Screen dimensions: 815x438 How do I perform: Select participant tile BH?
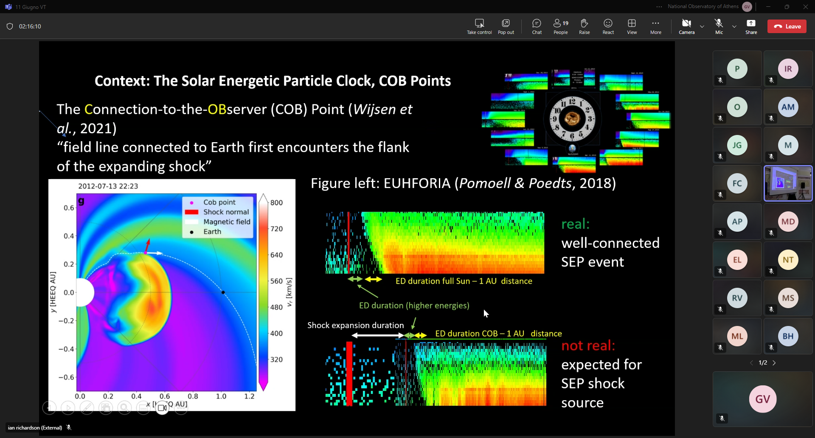(x=788, y=336)
